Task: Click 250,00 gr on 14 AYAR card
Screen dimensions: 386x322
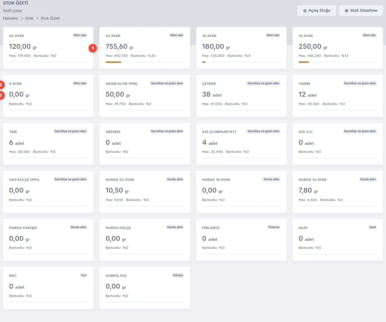Action: pos(313,47)
